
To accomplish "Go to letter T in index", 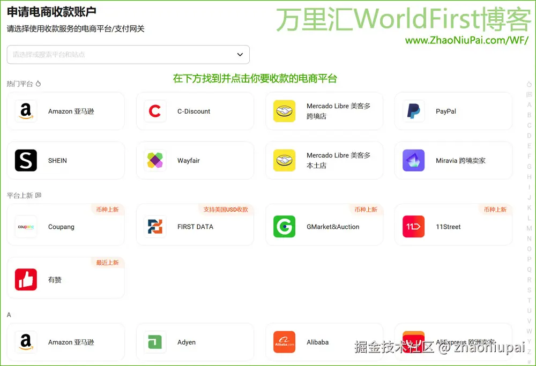I will click(x=529, y=301).
